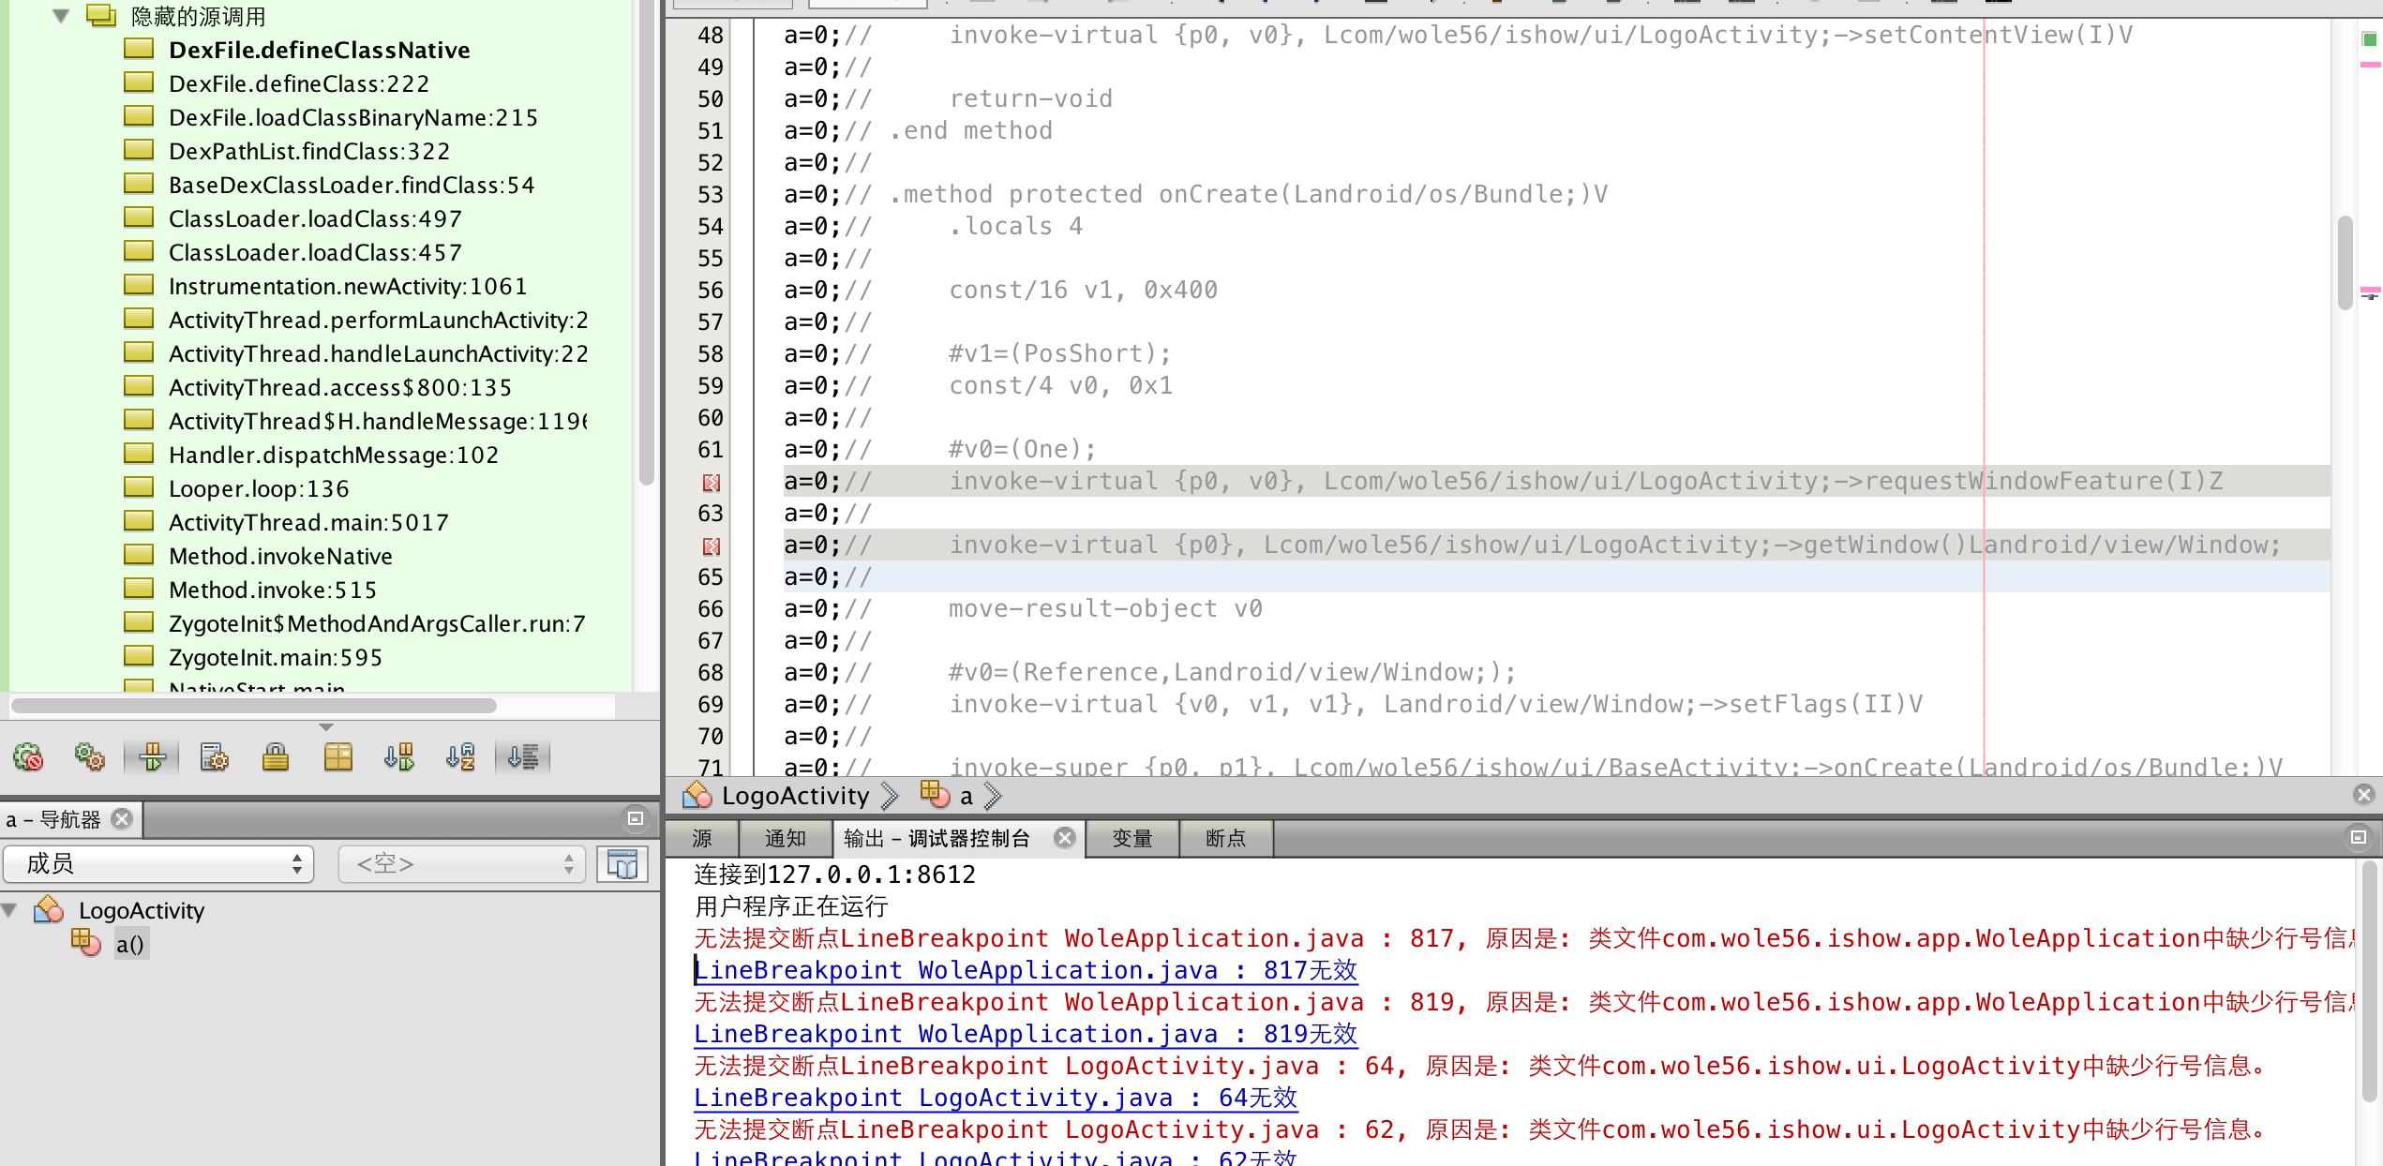The height and width of the screenshot is (1166, 2383).
Task: Collapse the 隐藏的源调用 tree node
Action: [x=62, y=16]
